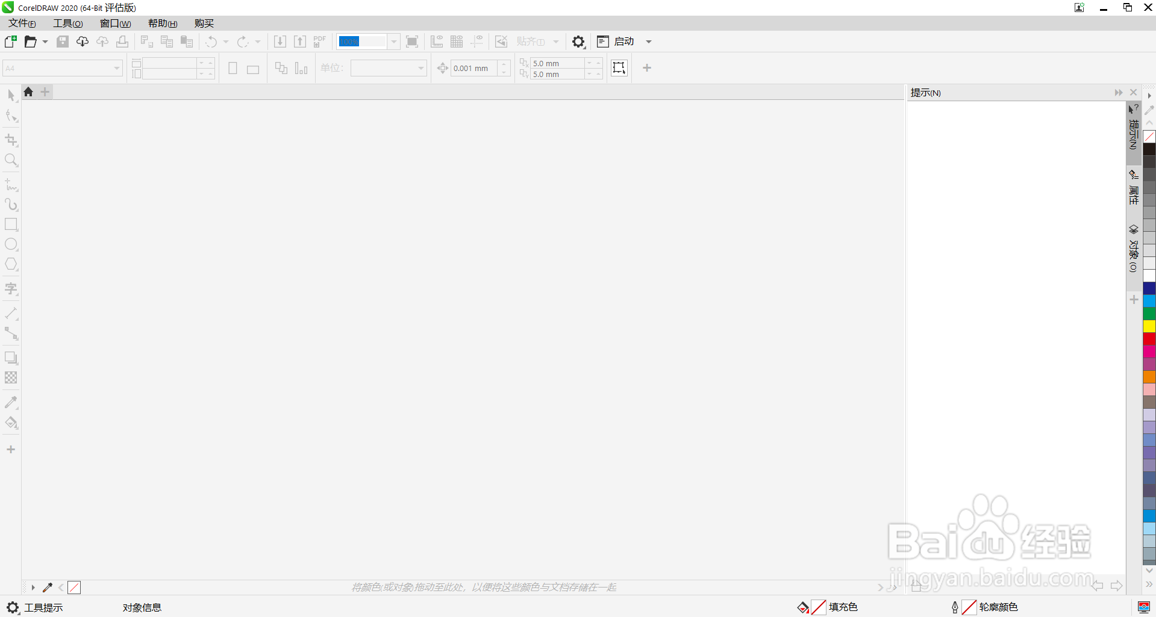Select the Rectangle tool
Screen dimensions: 1156x617
11,225
